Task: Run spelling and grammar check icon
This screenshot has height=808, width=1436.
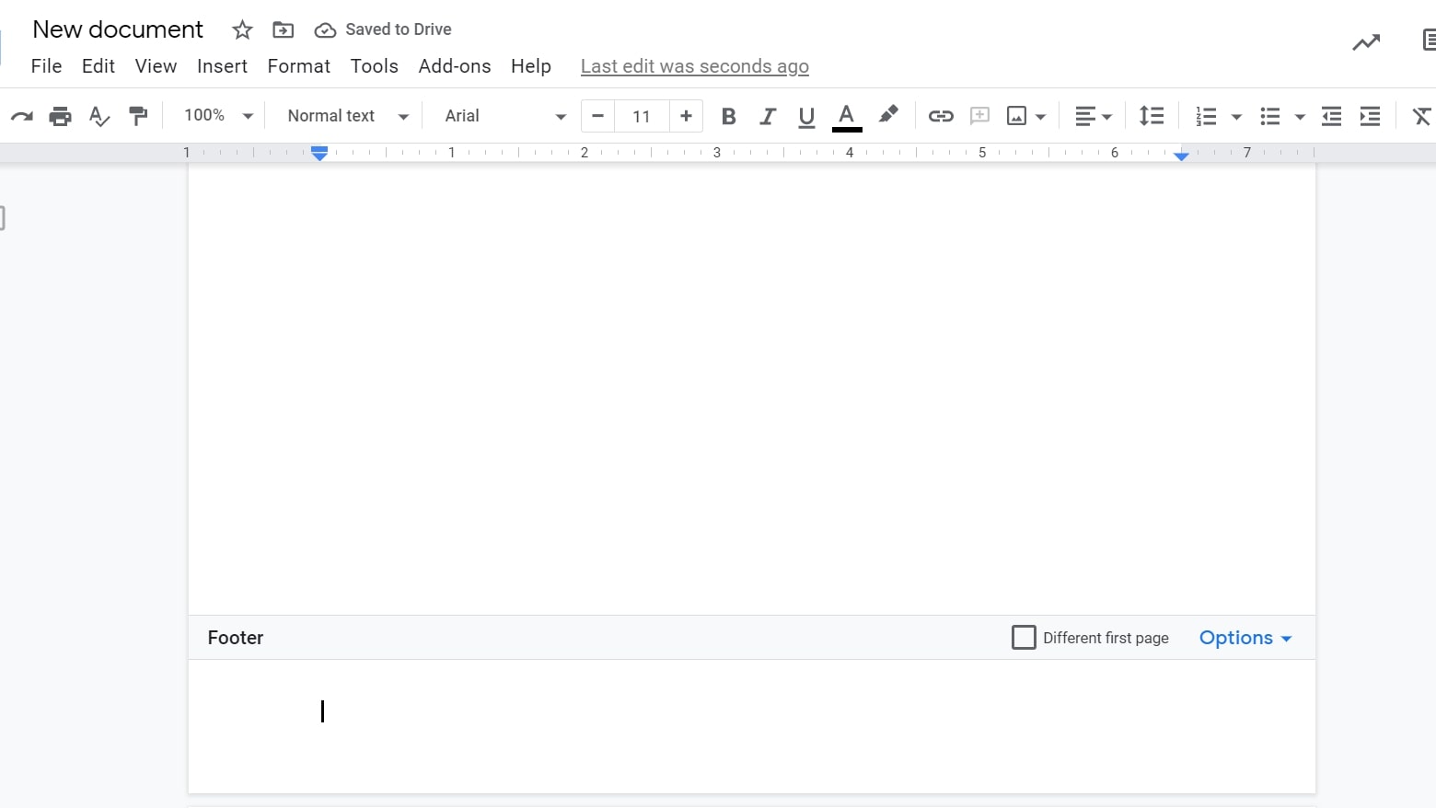Action: 98,116
